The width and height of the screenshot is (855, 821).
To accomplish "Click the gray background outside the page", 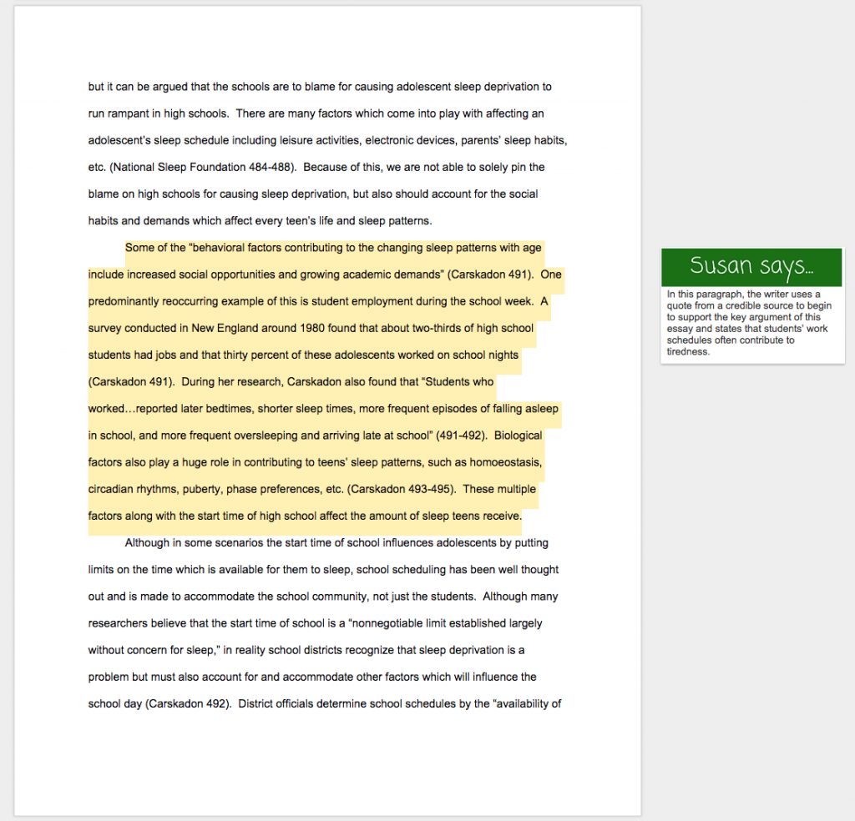I will [x=743, y=584].
